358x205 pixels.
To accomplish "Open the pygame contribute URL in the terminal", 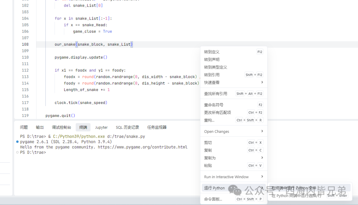I will 143,147.
